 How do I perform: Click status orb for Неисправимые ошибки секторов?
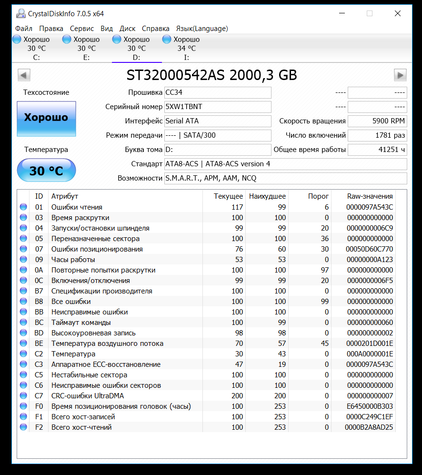point(23,385)
